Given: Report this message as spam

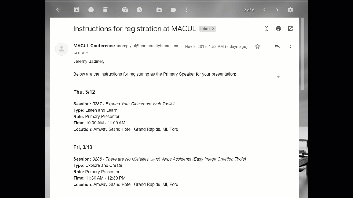Looking at the screenshot, I should [x=91, y=10].
